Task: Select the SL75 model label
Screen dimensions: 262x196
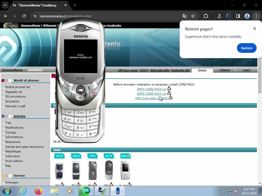Action: pyautogui.click(x=108, y=156)
